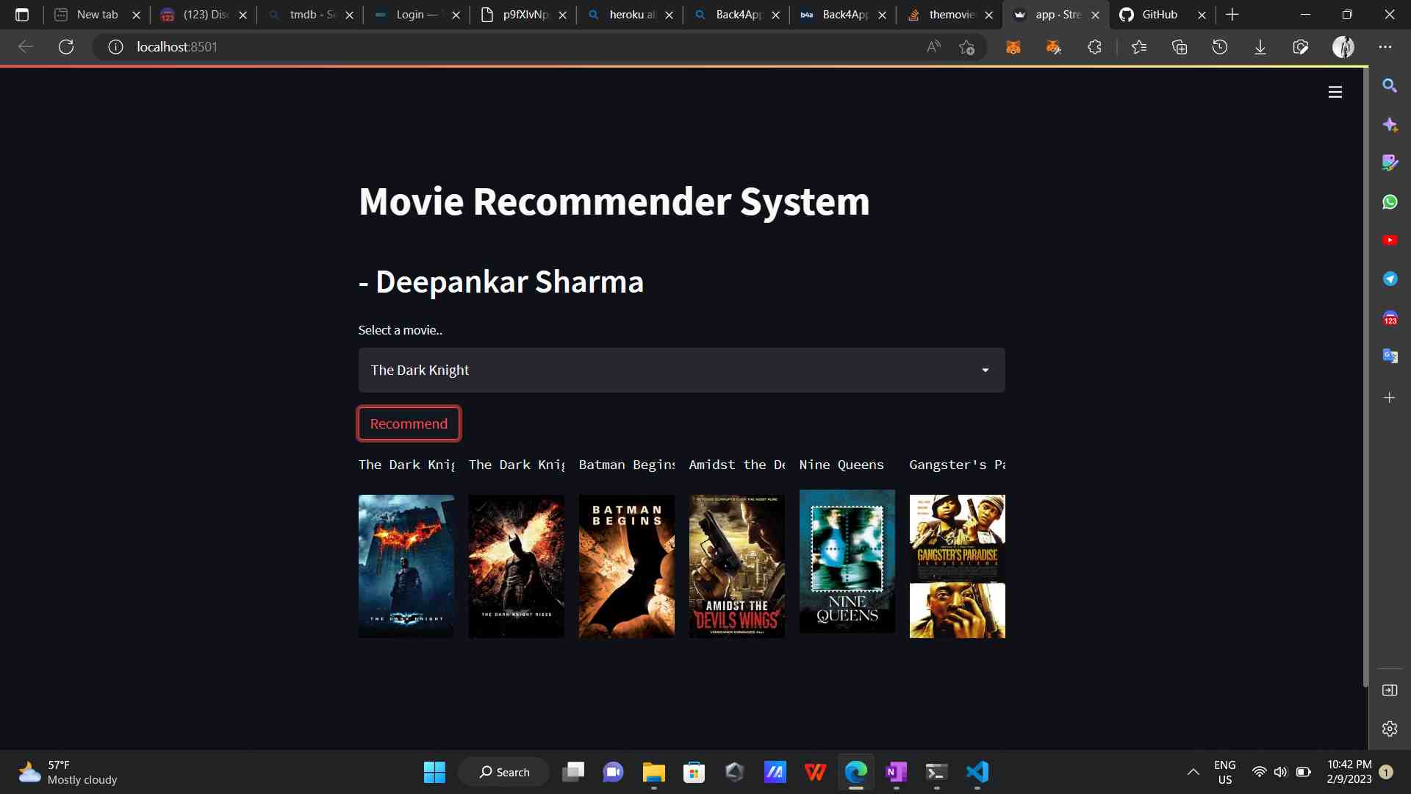This screenshot has height=794, width=1411.
Task: Click the Batman Begins title text
Action: (626, 465)
